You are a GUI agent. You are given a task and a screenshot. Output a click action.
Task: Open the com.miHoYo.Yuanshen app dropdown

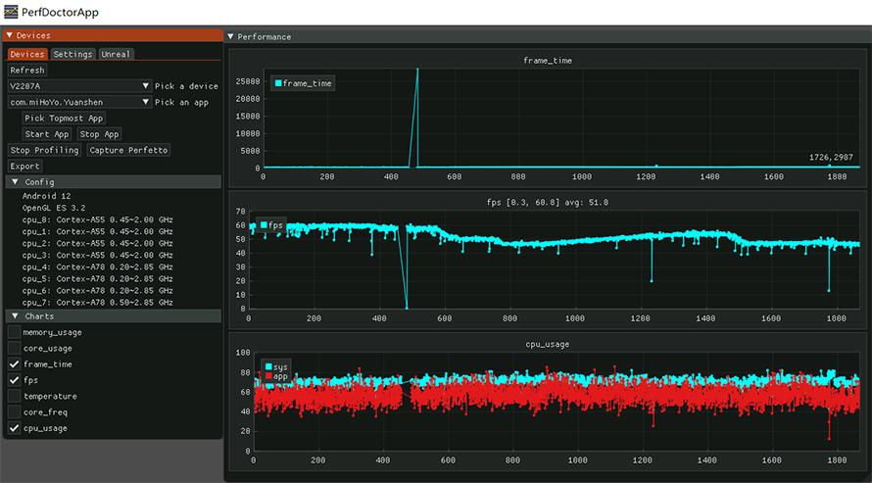(x=145, y=102)
